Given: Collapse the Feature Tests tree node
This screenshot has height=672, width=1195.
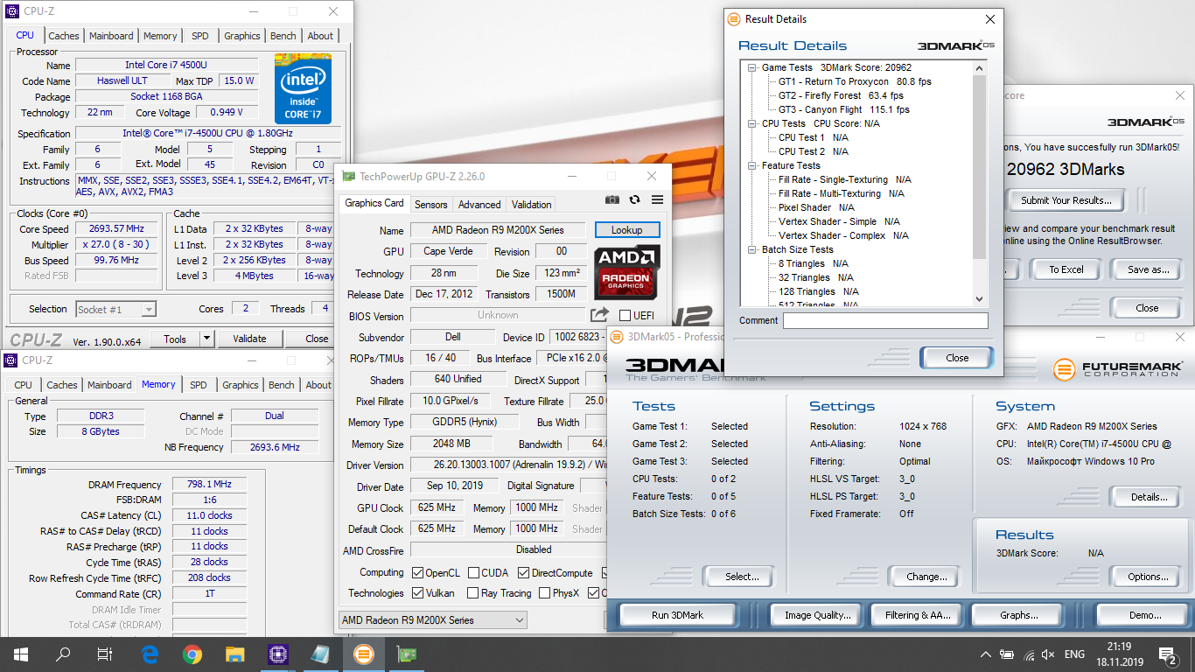Looking at the screenshot, I should pos(751,165).
